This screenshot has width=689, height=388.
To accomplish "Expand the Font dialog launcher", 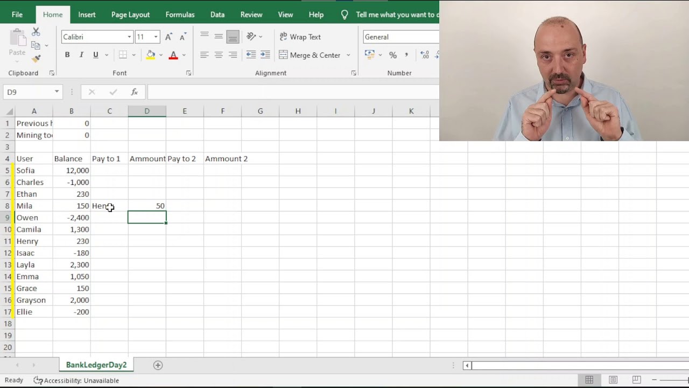I will tap(188, 73).
